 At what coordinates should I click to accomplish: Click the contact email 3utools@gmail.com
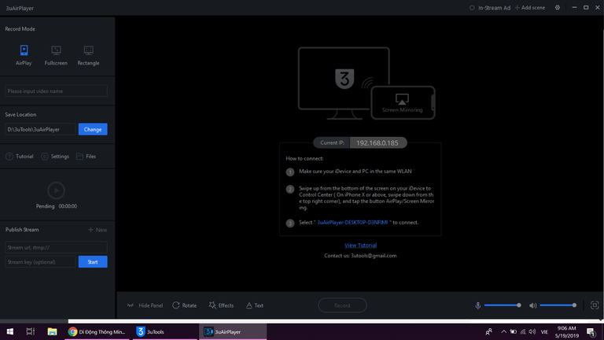[374, 256]
